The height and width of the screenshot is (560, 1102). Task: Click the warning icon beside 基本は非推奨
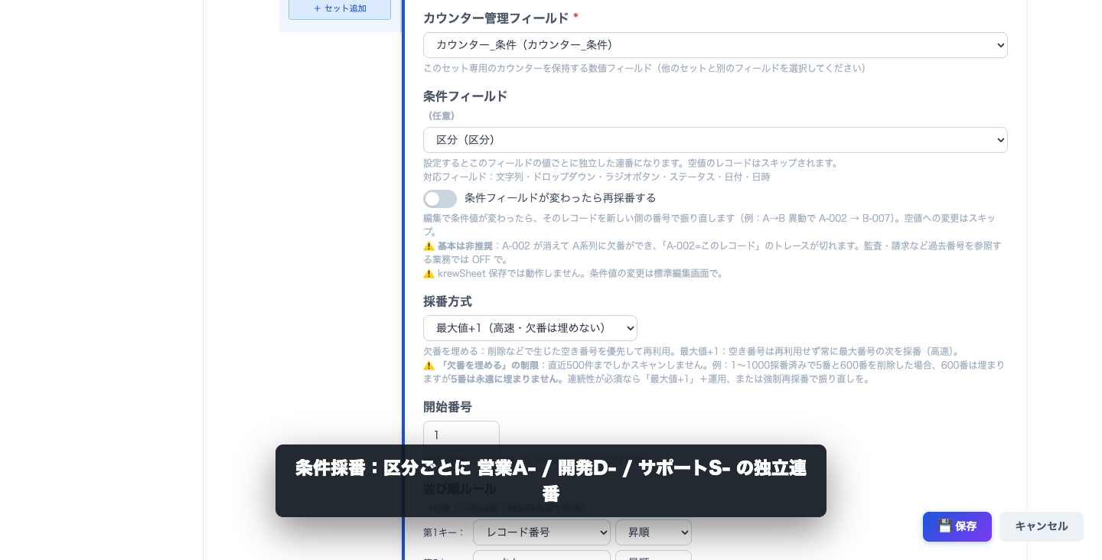(x=429, y=246)
